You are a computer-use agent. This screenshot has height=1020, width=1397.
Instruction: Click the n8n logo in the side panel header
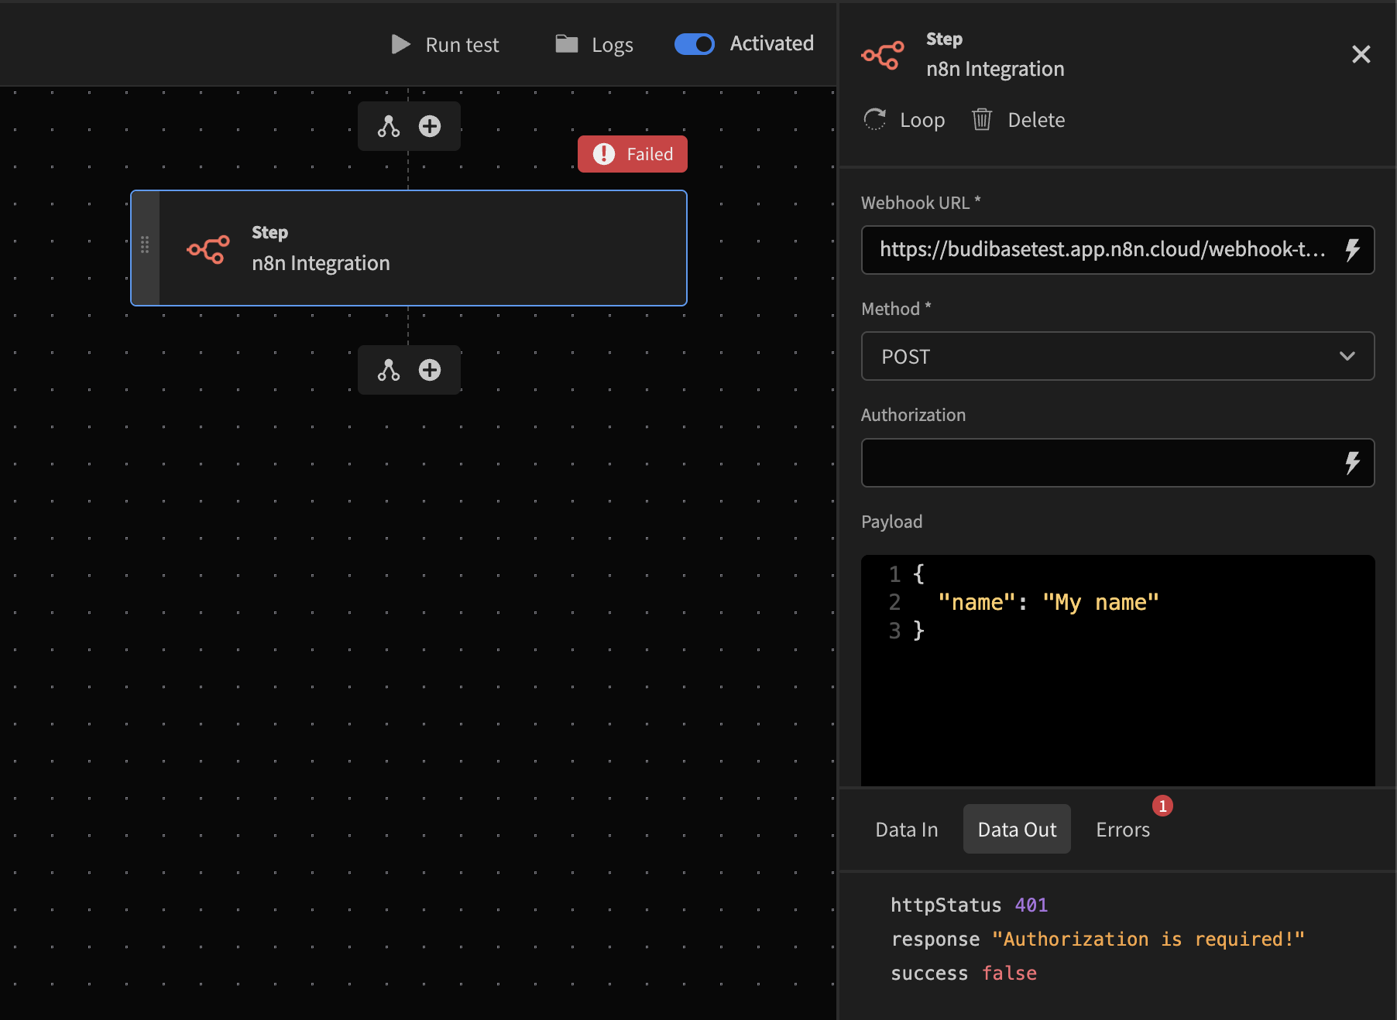point(883,55)
